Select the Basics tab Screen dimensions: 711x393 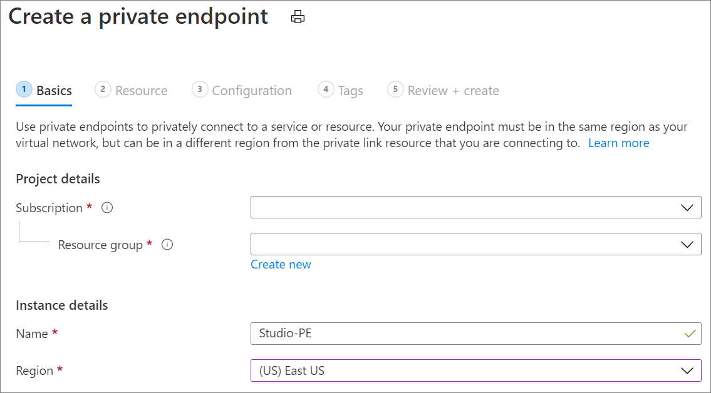tap(54, 91)
